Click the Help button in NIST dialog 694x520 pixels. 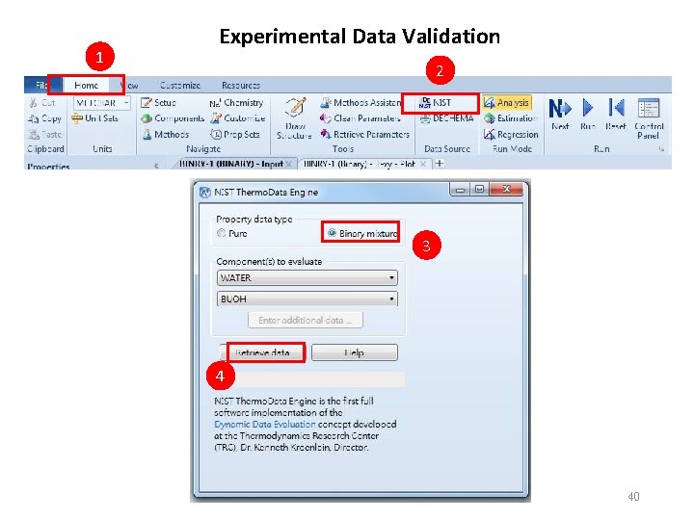coord(354,352)
